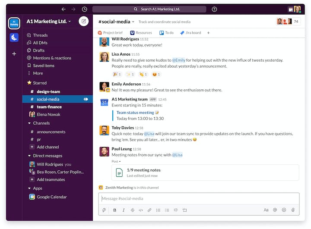Switch to the blue moon workspace icon
The width and height of the screenshot is (311, 229).
(x=14, y=37)
